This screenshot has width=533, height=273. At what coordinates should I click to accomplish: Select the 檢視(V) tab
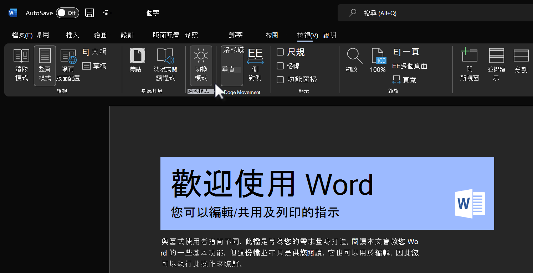click(x=307, y=35)
